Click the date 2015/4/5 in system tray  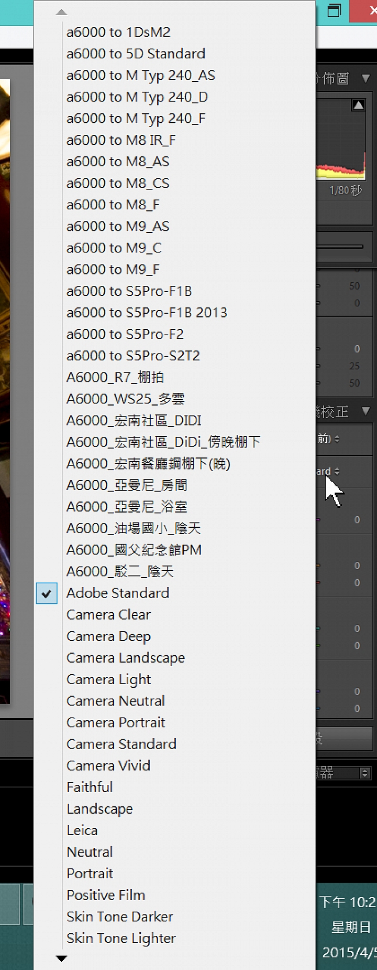[x=350, y=952]
